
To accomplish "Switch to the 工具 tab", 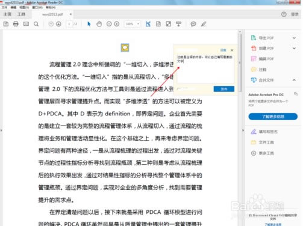I will 21,14.
